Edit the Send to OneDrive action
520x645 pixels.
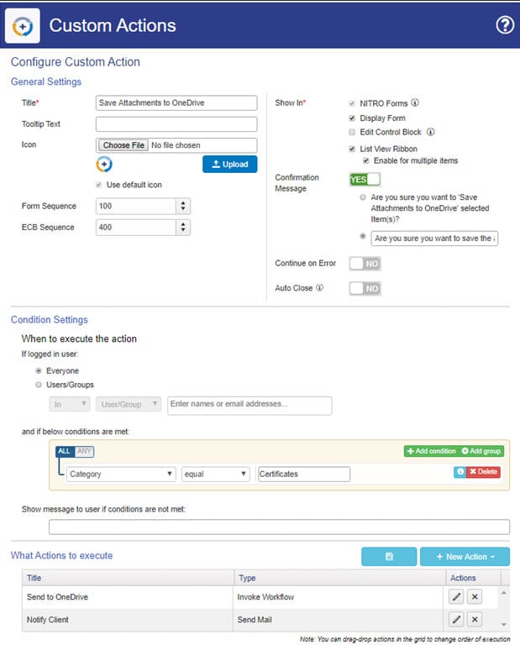(x=456, y=595)
